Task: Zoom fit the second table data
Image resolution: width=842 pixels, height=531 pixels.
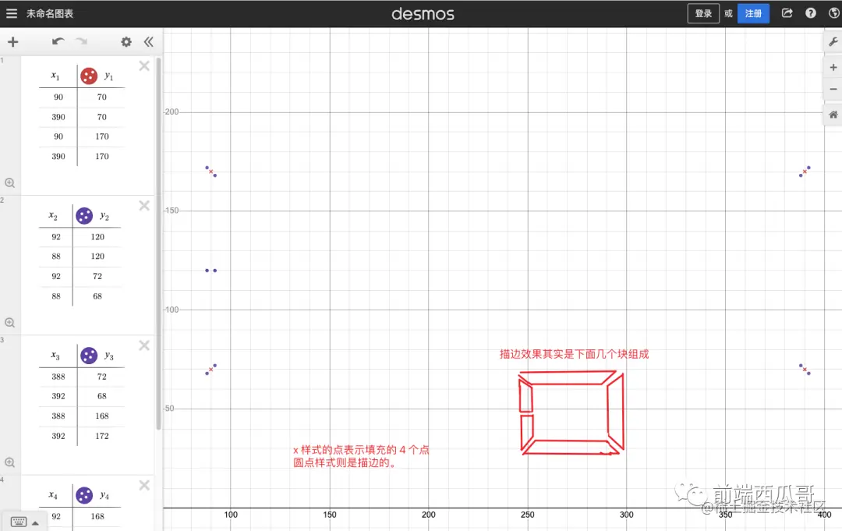Action: 9,322
